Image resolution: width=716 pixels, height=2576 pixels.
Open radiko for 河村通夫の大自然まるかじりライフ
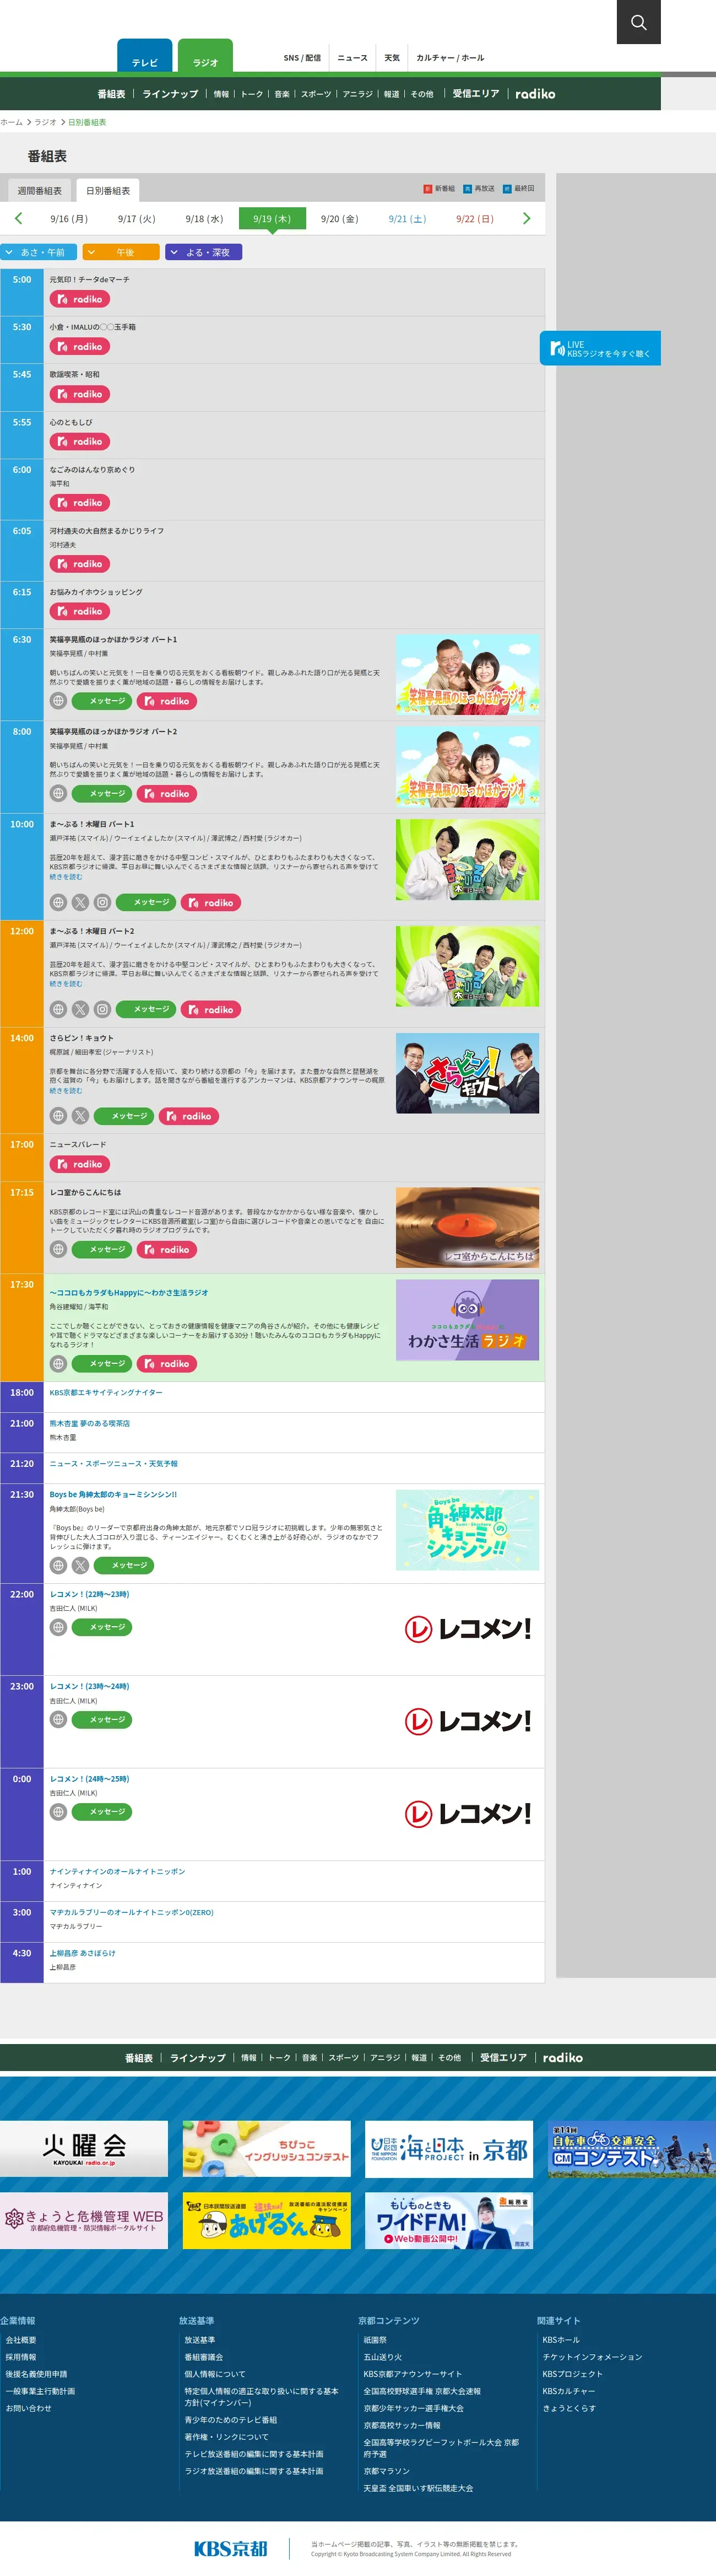80,564
